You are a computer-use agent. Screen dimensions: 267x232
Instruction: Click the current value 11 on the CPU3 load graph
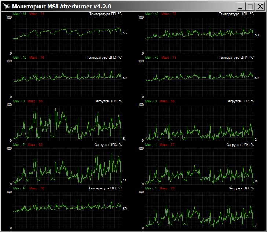click(x=125, y=180)
